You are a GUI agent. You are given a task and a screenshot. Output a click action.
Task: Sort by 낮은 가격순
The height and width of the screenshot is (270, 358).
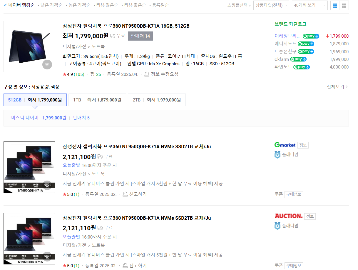(x=51, y=5)
